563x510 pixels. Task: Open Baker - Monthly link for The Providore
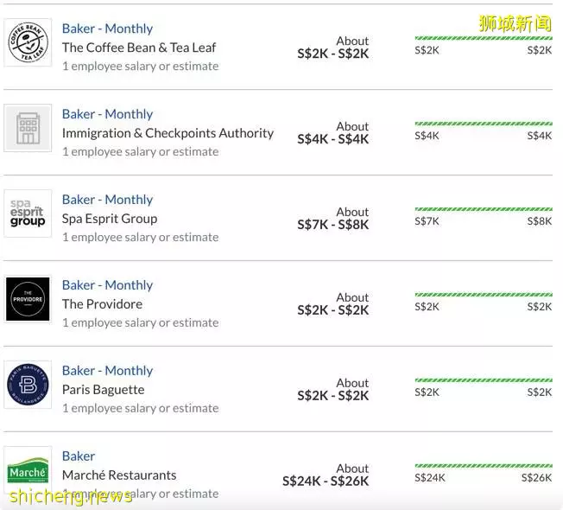[x=107, y=285]
